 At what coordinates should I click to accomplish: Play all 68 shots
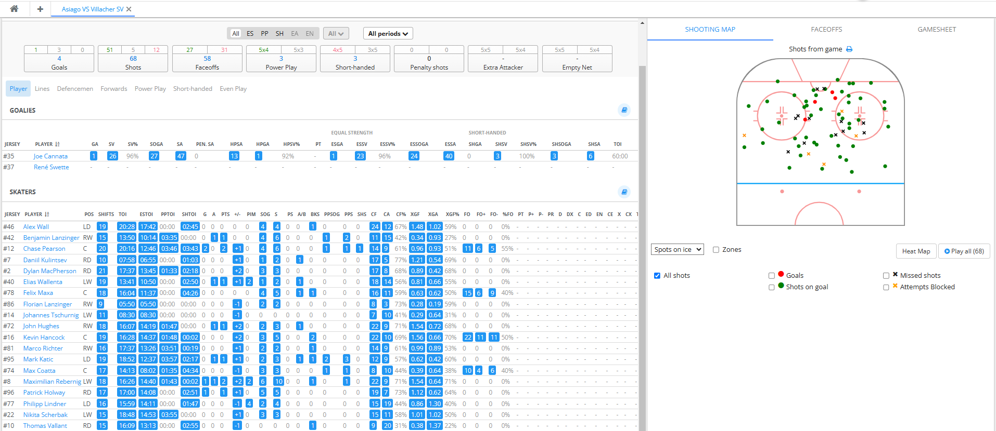click(x=964, y=251)
